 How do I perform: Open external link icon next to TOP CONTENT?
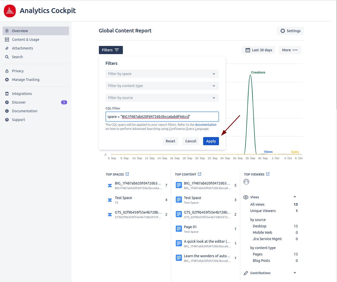click(x=200, y=174)
